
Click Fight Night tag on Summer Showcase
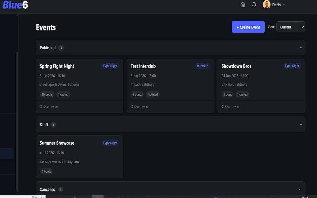coord(110,143)
